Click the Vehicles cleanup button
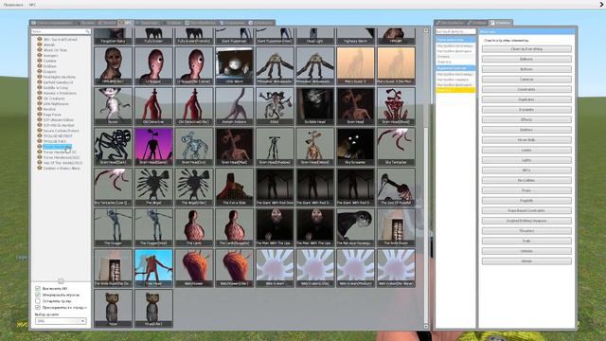The image size is (606, 341). (x=526, y=251)
